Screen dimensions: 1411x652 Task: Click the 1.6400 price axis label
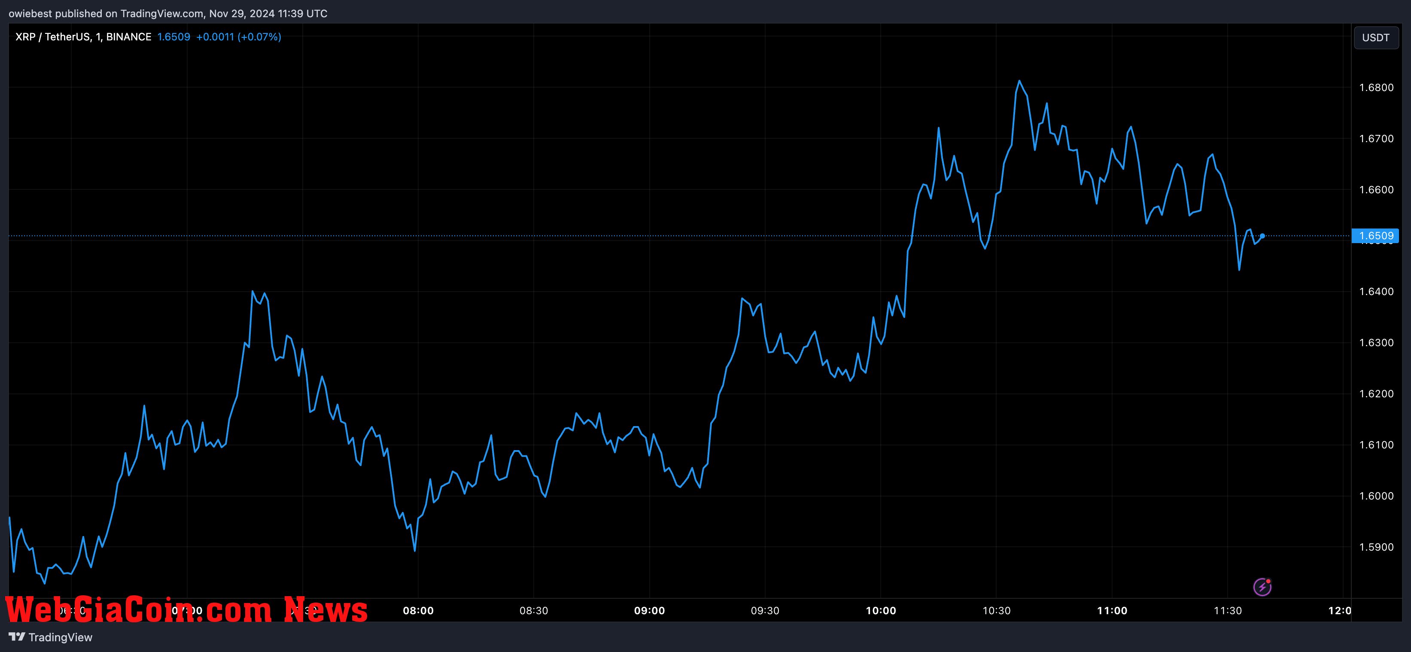click(1376, 292)
